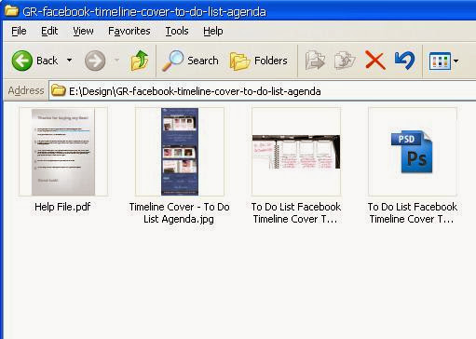The width and height of the screenshot is (476, 339).
Task: Go up one folder level
Action: click(140, 61)
